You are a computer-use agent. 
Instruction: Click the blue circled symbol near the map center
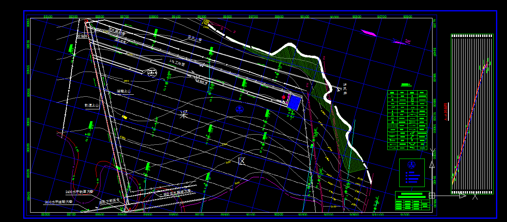(x=239, y=109)
